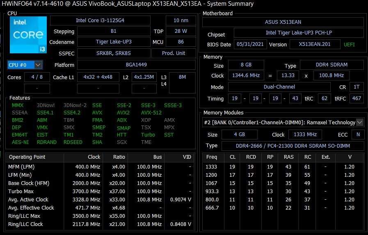
Task: Select the chipset Intel Tiger Lake-UP3 PCH-LP
Action: tap(299, 33)
